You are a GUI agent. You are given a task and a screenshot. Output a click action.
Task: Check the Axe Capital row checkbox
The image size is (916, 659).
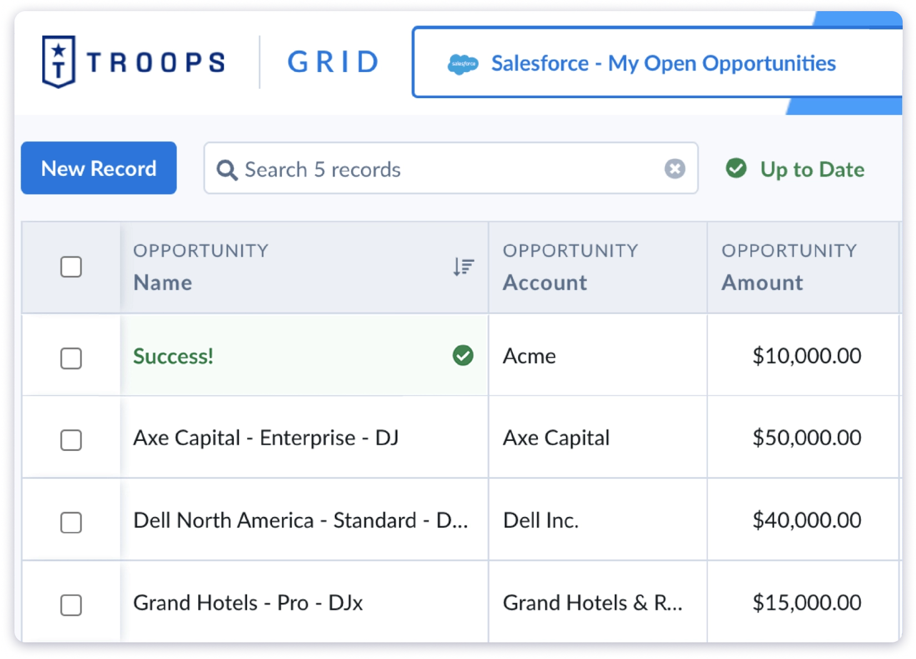71,440
